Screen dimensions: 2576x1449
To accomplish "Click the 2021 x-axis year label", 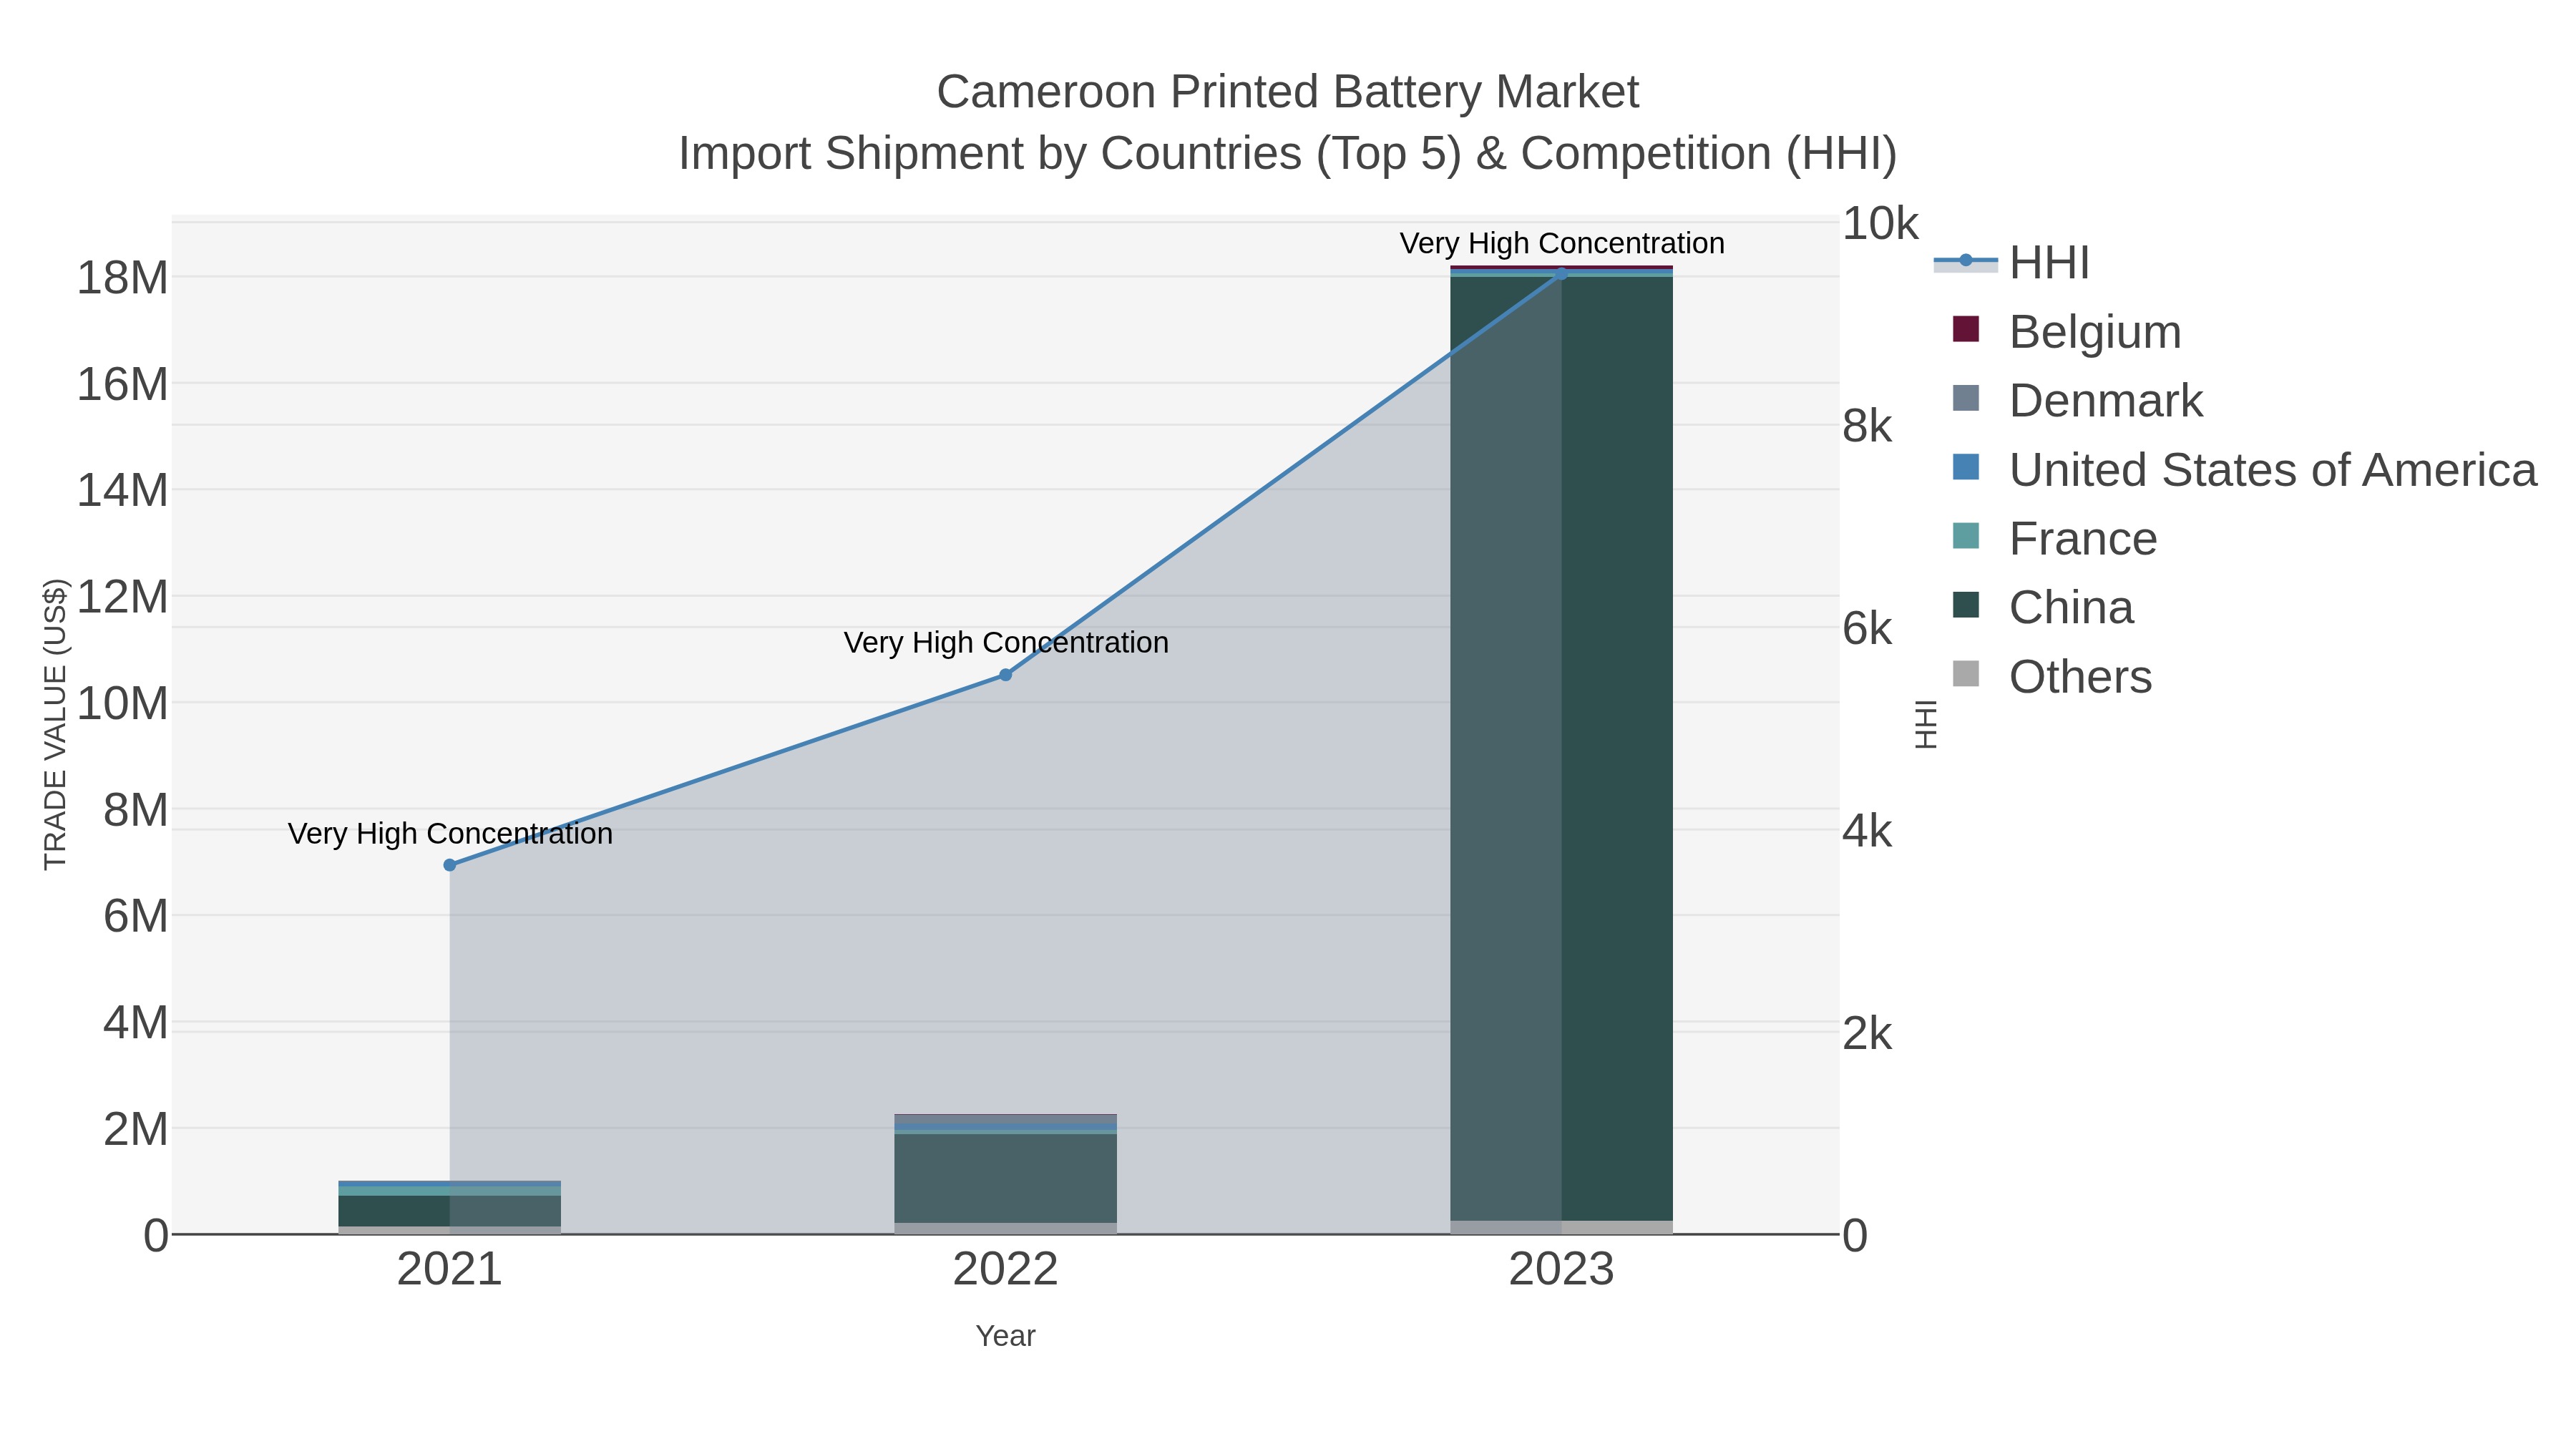I will pyautogui.click(x=450, y=1270).
